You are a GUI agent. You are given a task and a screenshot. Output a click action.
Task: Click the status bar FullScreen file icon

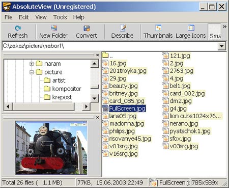click(x=153, y=183)
